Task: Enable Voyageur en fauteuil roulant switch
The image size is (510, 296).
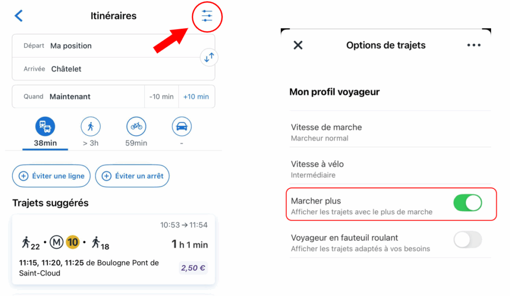Action: pyautogui.click(x=468, y=240)
